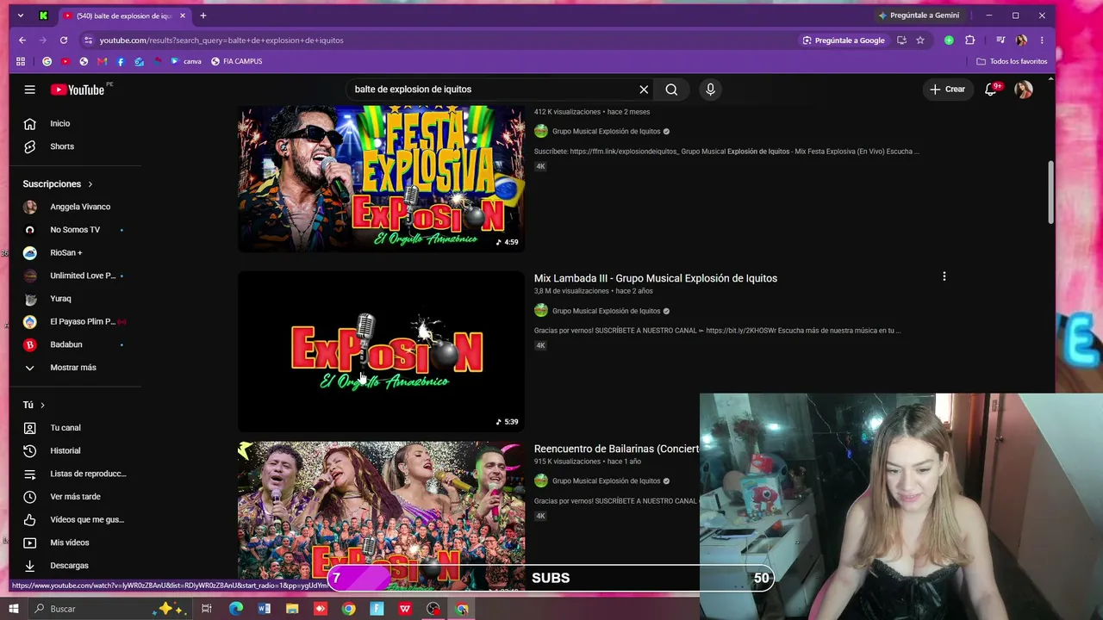Open Microsoft Edge from the taskbar
Screen dimensions: 1103x620
tap(236, 609)
